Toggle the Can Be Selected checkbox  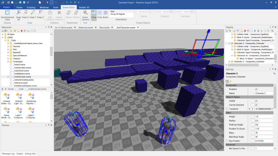coord(256,105)
